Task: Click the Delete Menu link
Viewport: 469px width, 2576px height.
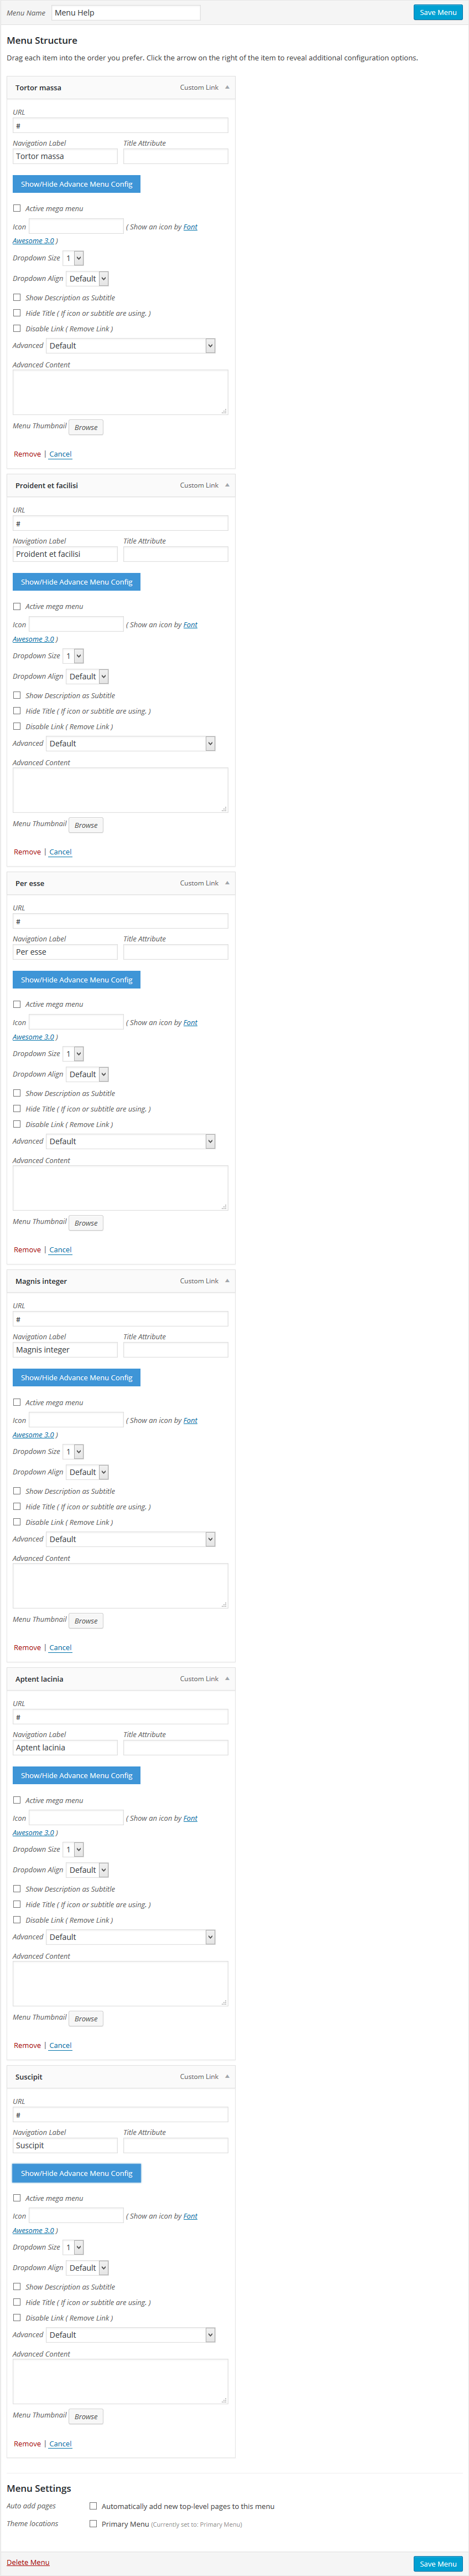Action: click(28, 2562)
